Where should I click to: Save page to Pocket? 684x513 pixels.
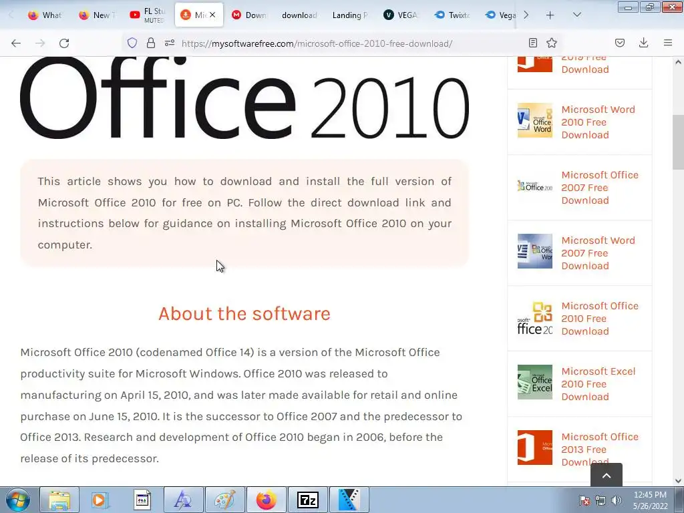[x=620, y=43]
